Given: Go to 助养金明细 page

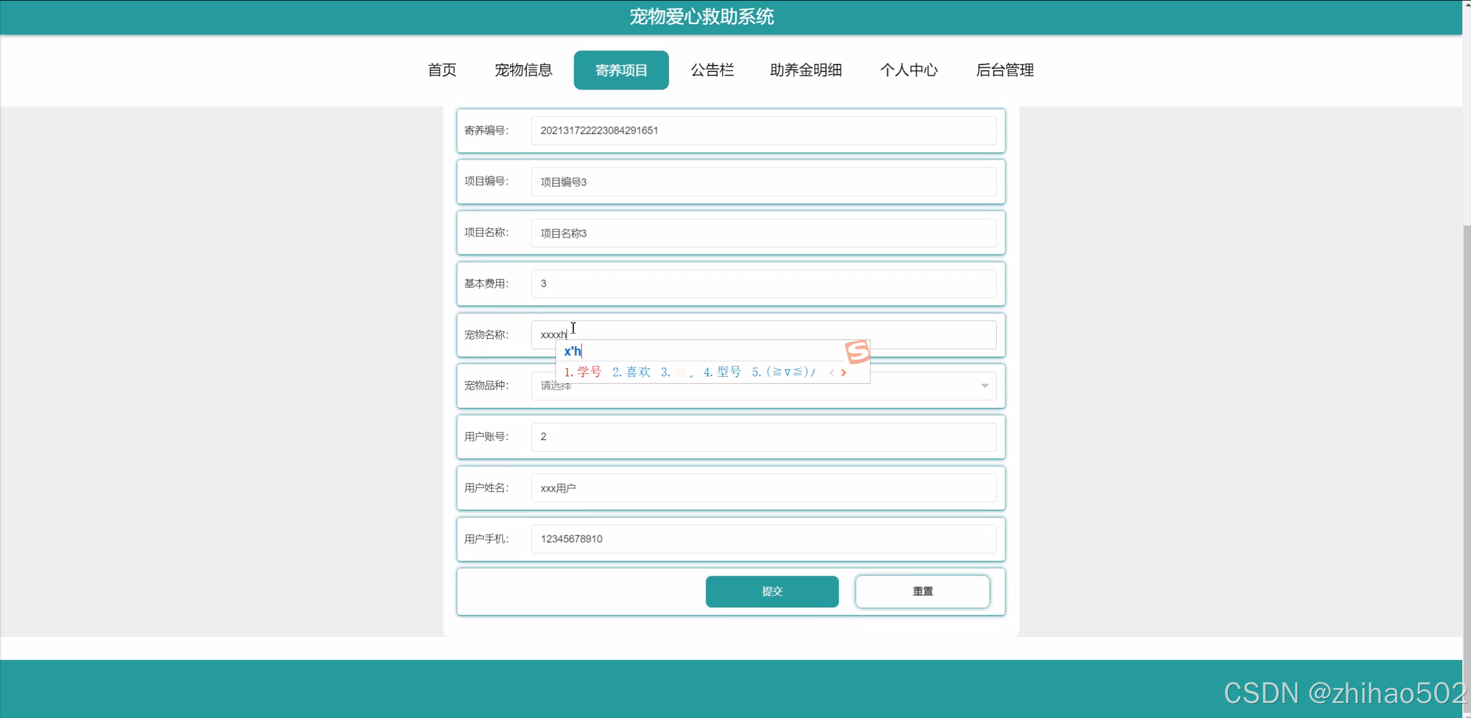Looking at the screenshot, I should click(x=805, y=70).
